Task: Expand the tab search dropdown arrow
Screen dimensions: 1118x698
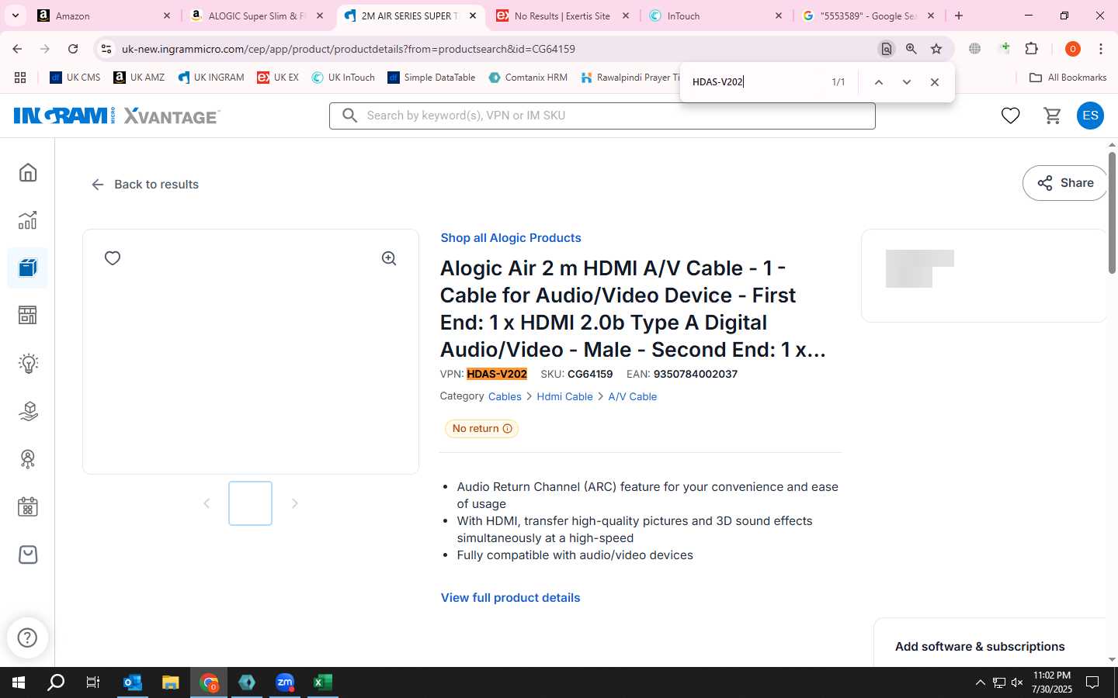Action: click(16, 16)
